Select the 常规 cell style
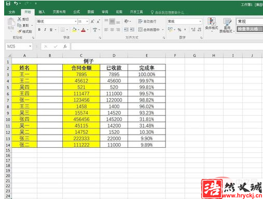Viewport: 263px width, 199px height. 250,21
